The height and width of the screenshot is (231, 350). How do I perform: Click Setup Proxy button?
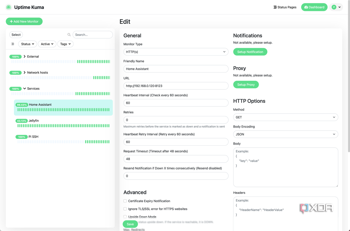[246, 85]
